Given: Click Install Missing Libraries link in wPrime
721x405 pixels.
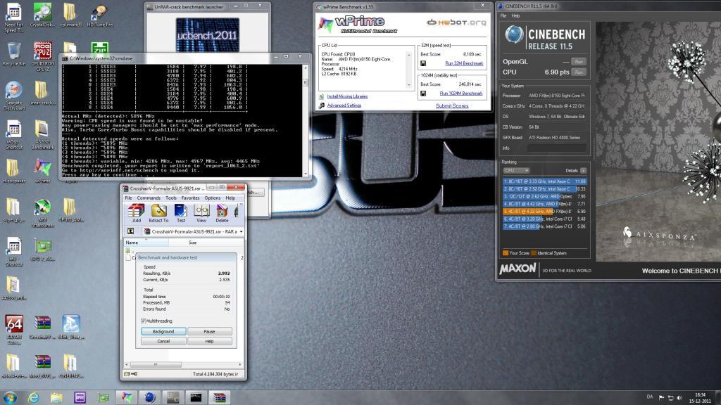Looking at the screenshot, I should [347, 96].
